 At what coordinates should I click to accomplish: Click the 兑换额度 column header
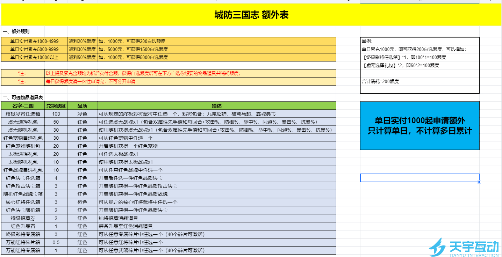click(x=56, y=105)
